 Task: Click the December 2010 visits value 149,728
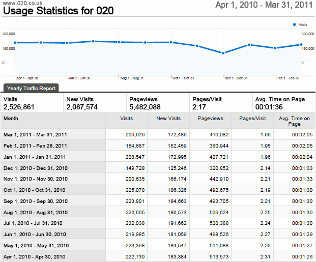(135, 168)
